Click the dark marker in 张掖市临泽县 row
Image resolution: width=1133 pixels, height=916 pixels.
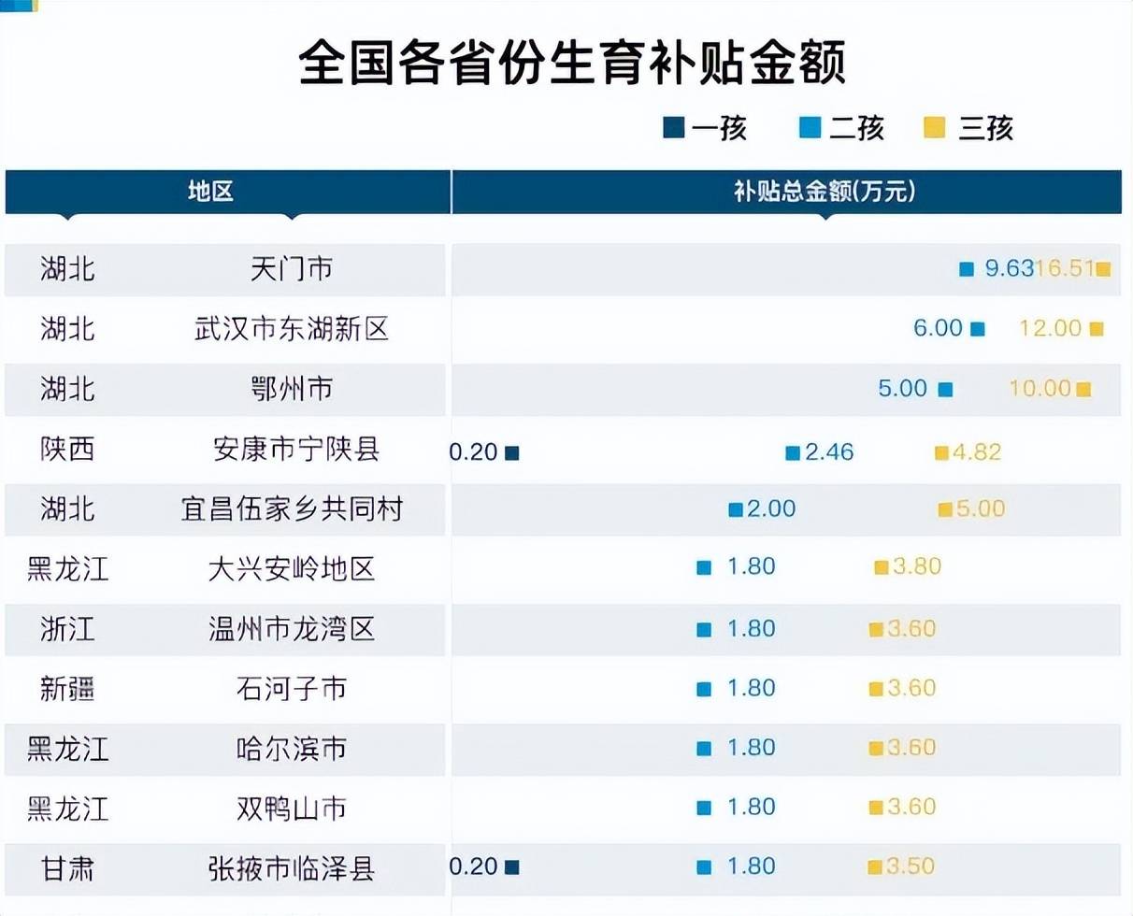pyautogui.click(x=511, y=867)
